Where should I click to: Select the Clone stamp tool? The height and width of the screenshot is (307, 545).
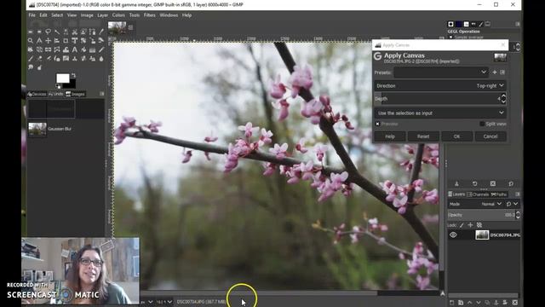point(75,59)
